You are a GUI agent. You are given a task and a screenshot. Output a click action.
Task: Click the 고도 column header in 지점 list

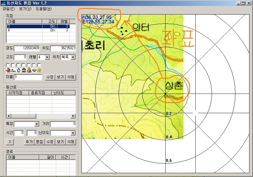50,21
